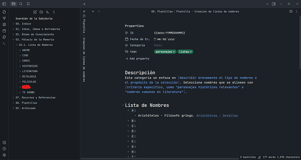Change file sort order

coord(48,12)
